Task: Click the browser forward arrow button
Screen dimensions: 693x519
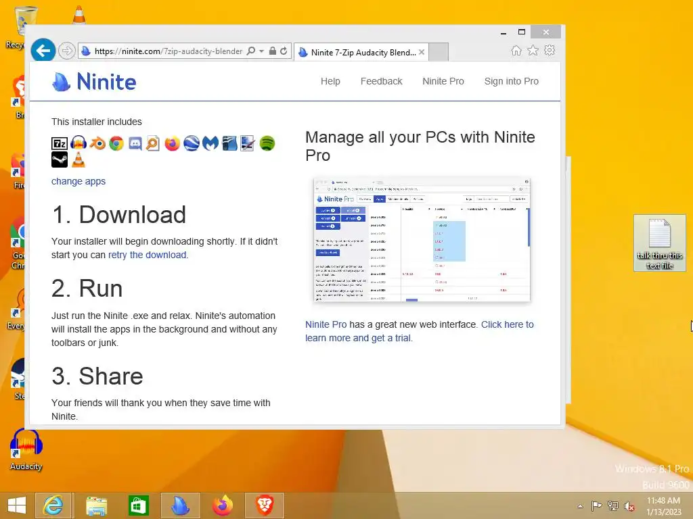Action: click(x=66, y=51)
